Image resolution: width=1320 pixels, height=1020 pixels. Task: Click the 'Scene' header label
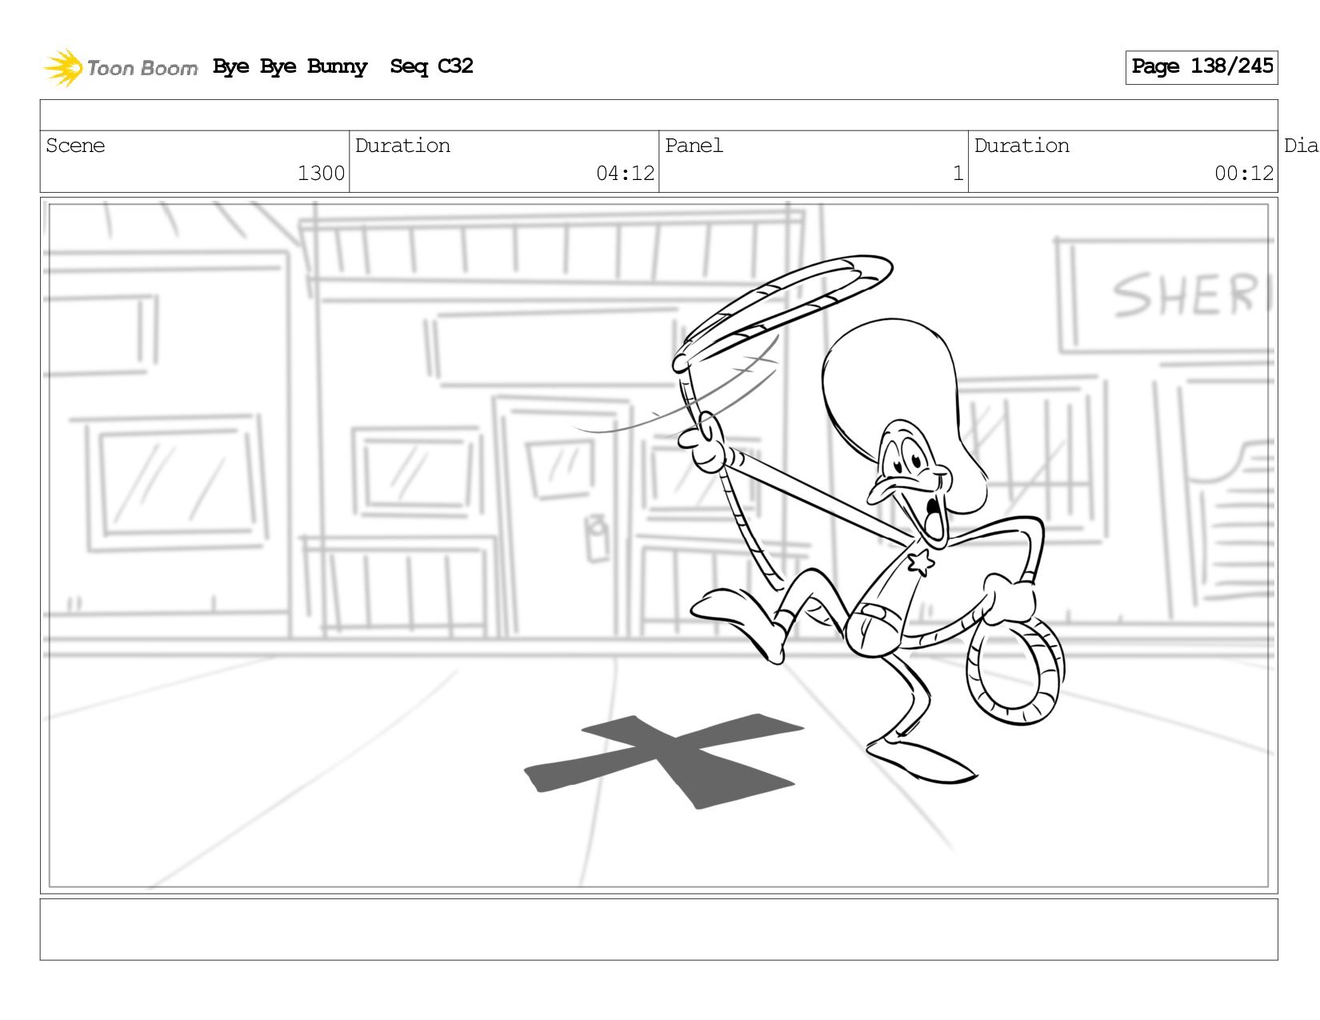tap(75, 146)
